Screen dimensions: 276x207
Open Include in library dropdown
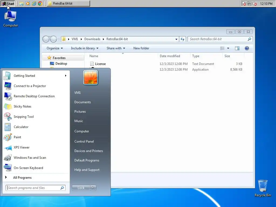(x=85, y=48)
